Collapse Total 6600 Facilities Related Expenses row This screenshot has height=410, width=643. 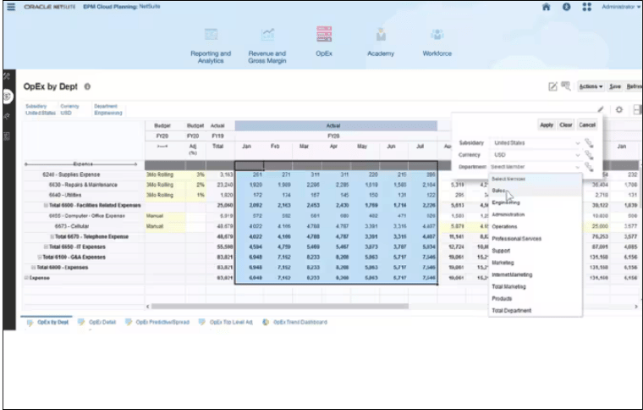[x=46, y=205]
